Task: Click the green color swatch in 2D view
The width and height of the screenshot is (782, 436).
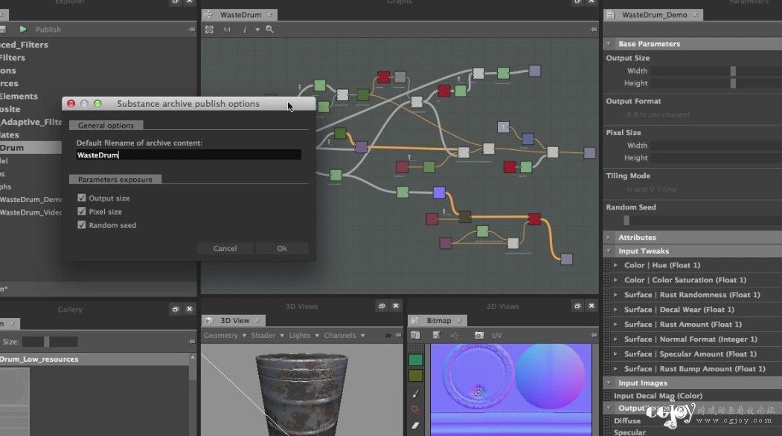Action: click(x=415, y=359)
